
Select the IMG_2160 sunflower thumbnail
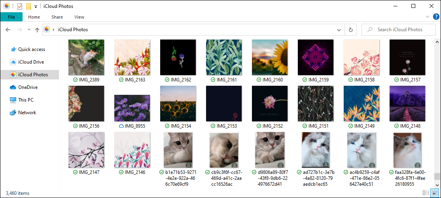coord(270,57)
